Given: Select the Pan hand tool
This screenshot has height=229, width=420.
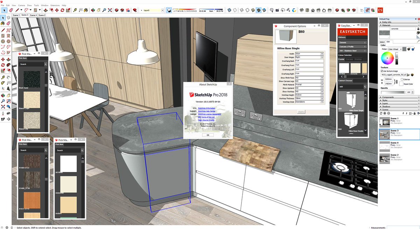Looking at the screenshot, I should click(98, 10).
